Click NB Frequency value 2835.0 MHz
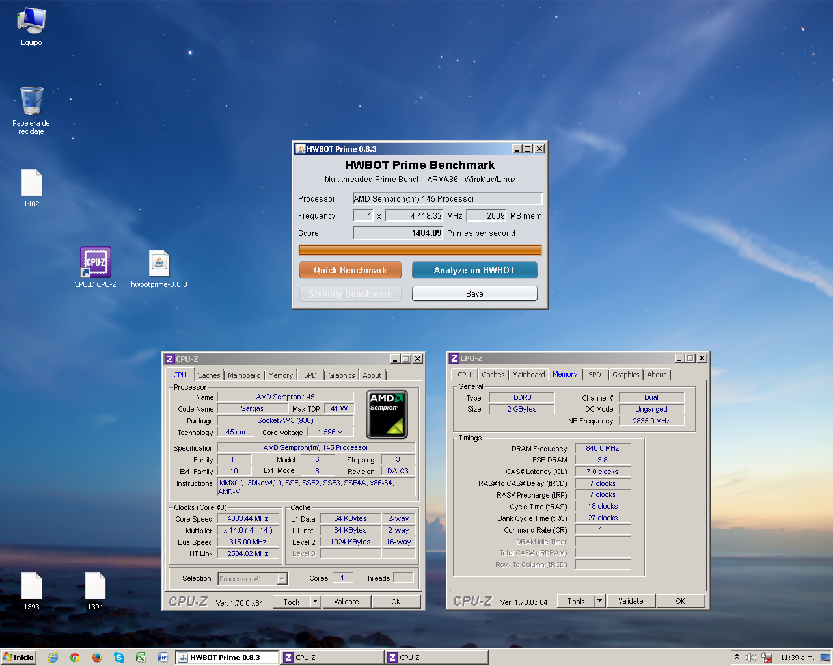 (651, 421)
